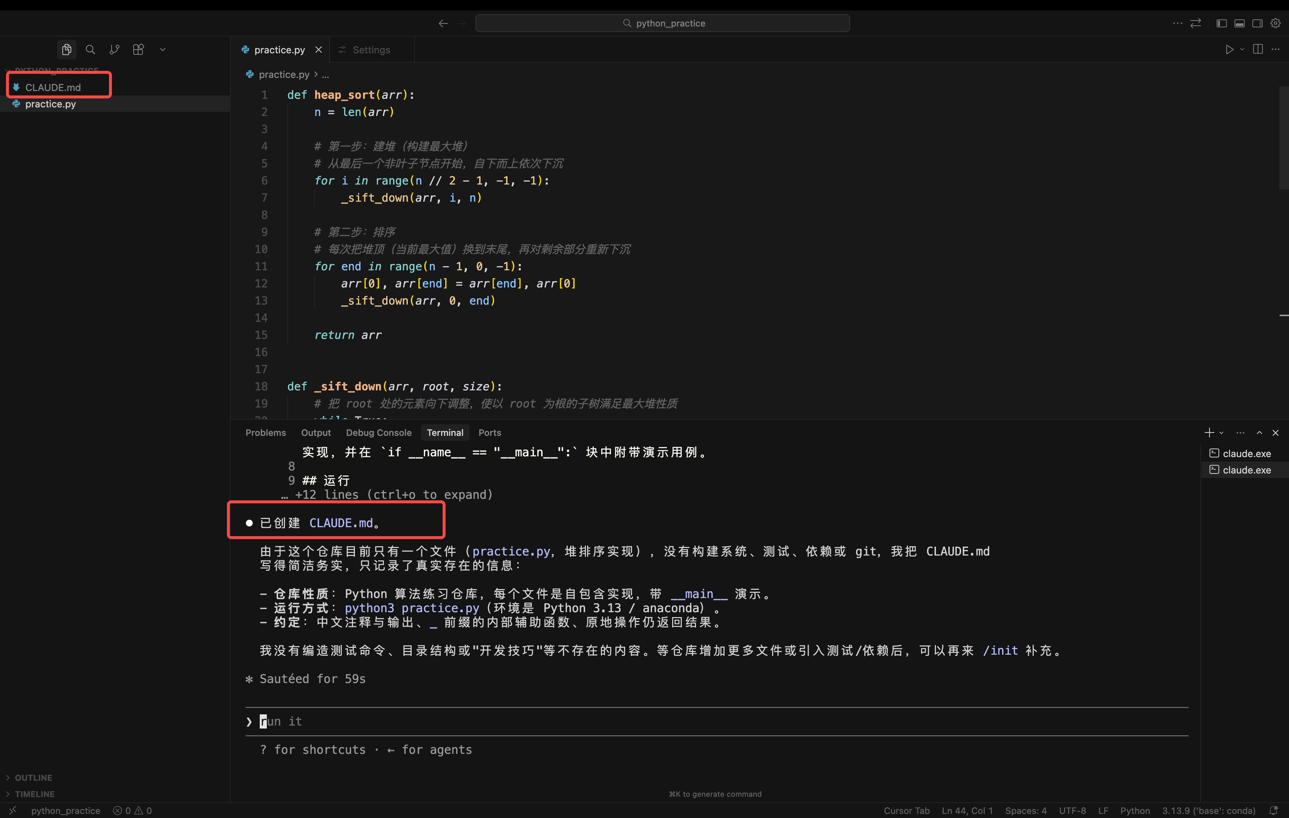
Task: Switch to the Problems panel tab
Action: tap(265, 432)
